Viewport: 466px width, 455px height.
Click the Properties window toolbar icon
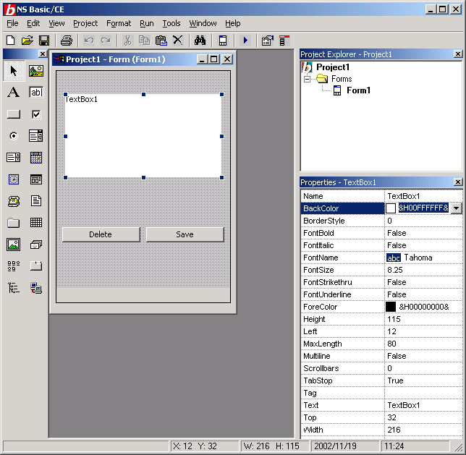tap(267, 40)
